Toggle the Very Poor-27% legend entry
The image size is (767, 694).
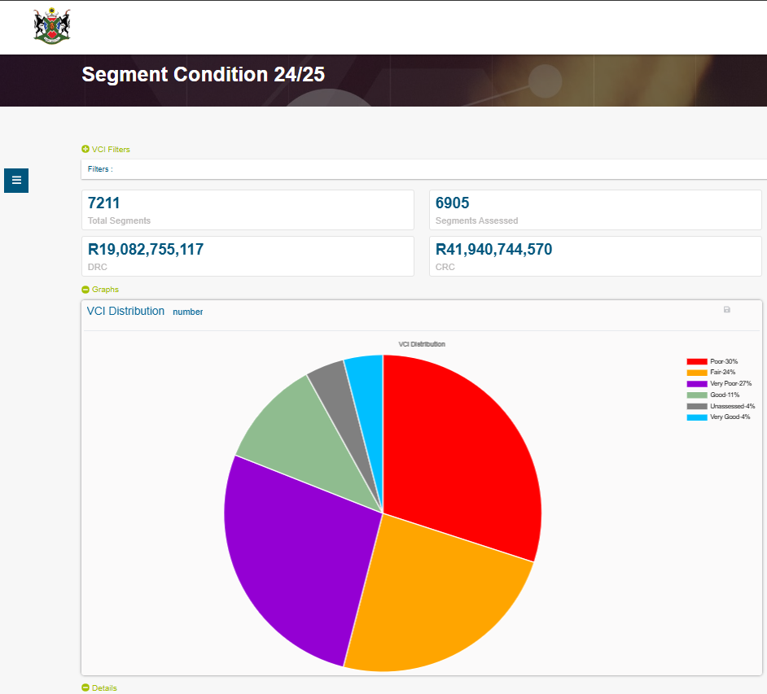(x=730, y=383)
